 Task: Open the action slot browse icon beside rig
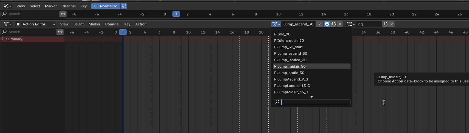[x=351, y=24]
